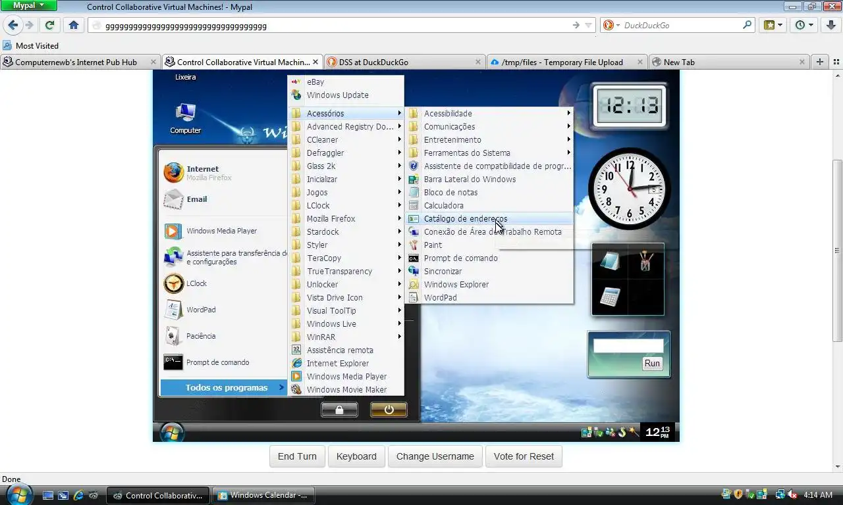
Task: Expand the WinRAR folder
Action: coord(346,337)
